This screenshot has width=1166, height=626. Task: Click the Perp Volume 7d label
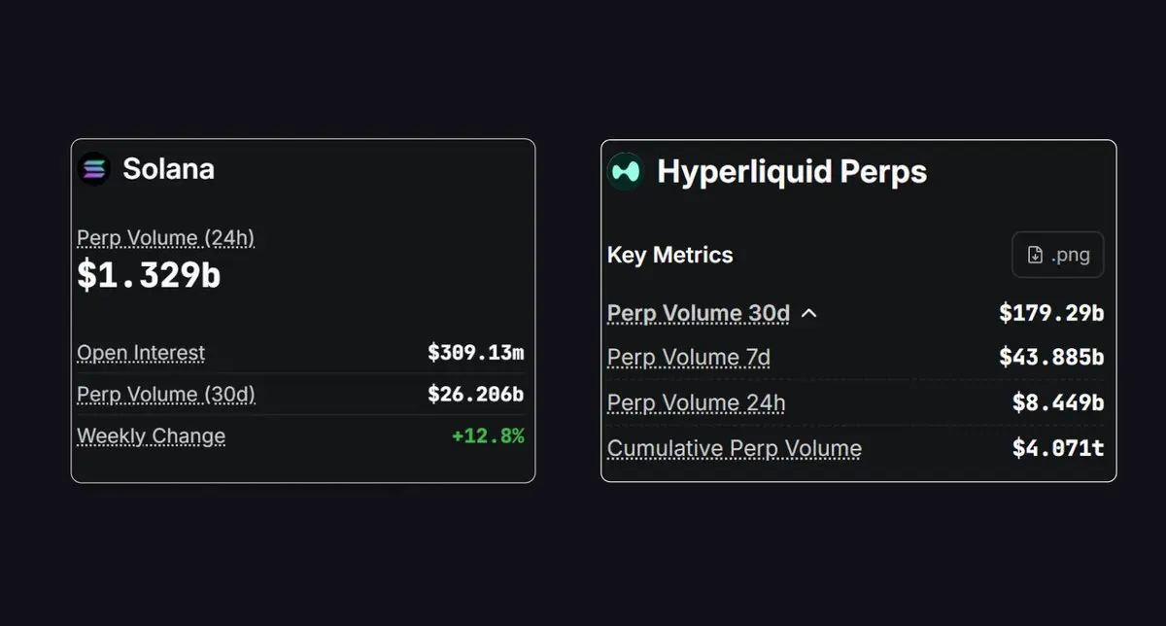[688, 358]
